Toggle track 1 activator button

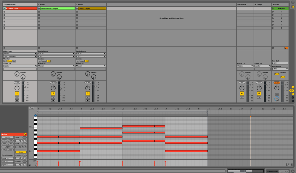point(17,93)
